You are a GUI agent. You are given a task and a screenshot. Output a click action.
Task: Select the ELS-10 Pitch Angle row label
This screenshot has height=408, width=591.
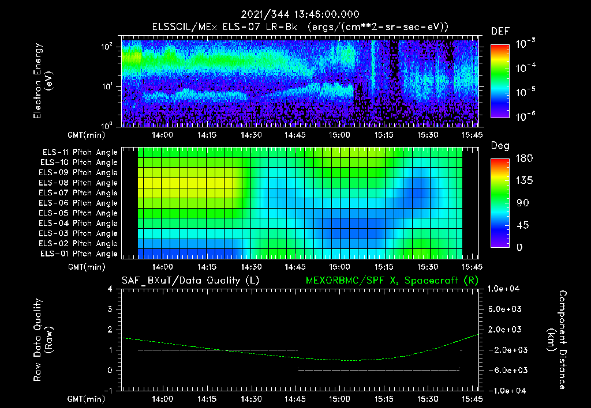point(79,163)
